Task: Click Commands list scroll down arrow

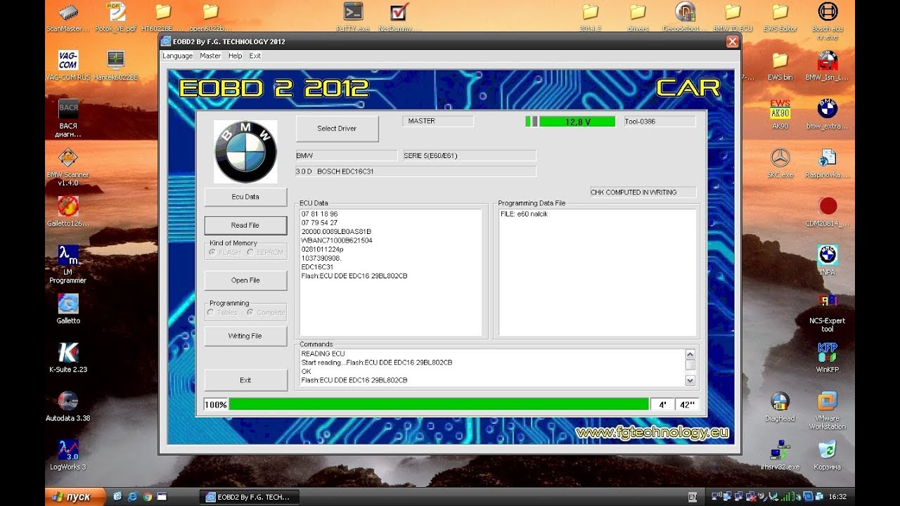Action: [690, 380]
